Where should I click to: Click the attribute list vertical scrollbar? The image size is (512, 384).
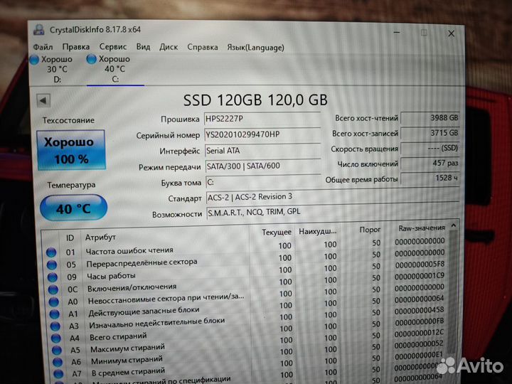(x=452, y=292)
